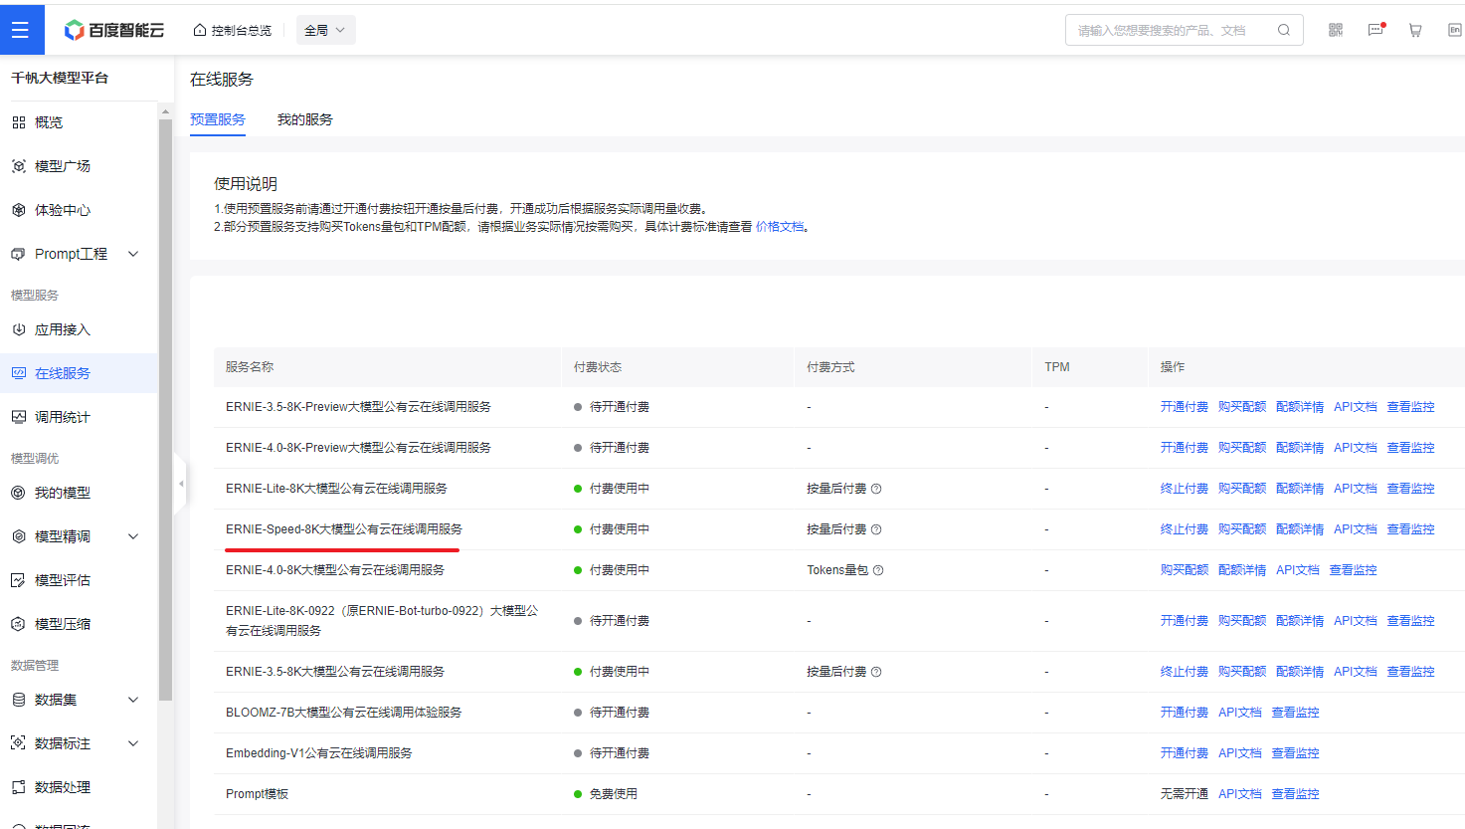Click 终止付费 for ERNIE-3.5-8K service
Image resolution: width=1465 pixels, height=829 pixels.
[1185, 672]
